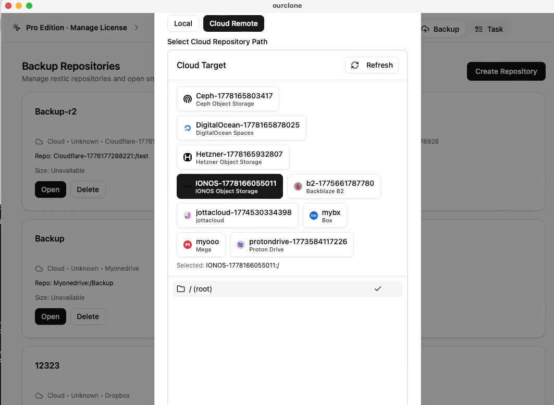
Task: Click the Hetzner H logo icon
Action: coord(188,157)
